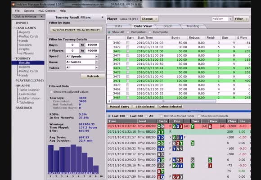The image size is (261, 180).
Task: Open RAKEBACK in the sidebar
Action: pos(24,108)
